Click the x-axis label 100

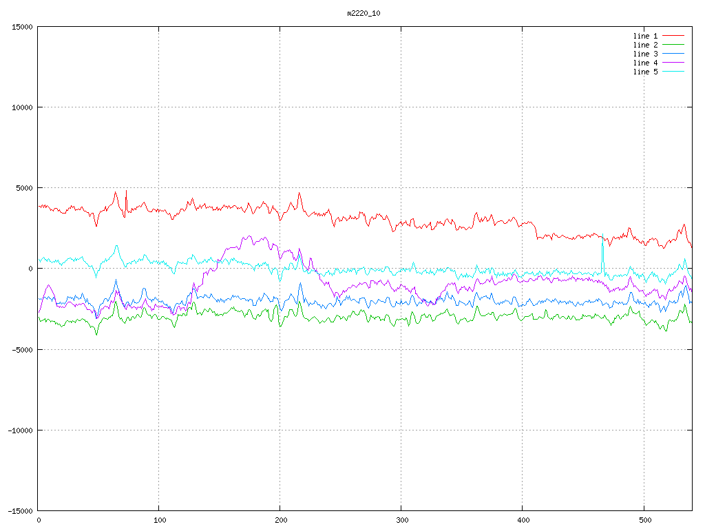(160, 521)
